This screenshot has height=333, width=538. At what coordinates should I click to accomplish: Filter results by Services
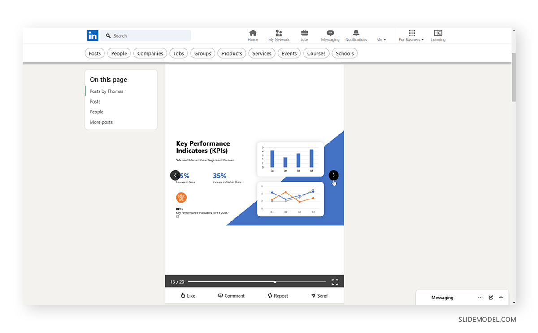(262, 53)
